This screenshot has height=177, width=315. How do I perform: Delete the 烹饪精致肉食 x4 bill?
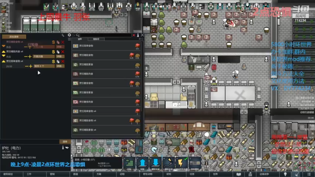63,52
